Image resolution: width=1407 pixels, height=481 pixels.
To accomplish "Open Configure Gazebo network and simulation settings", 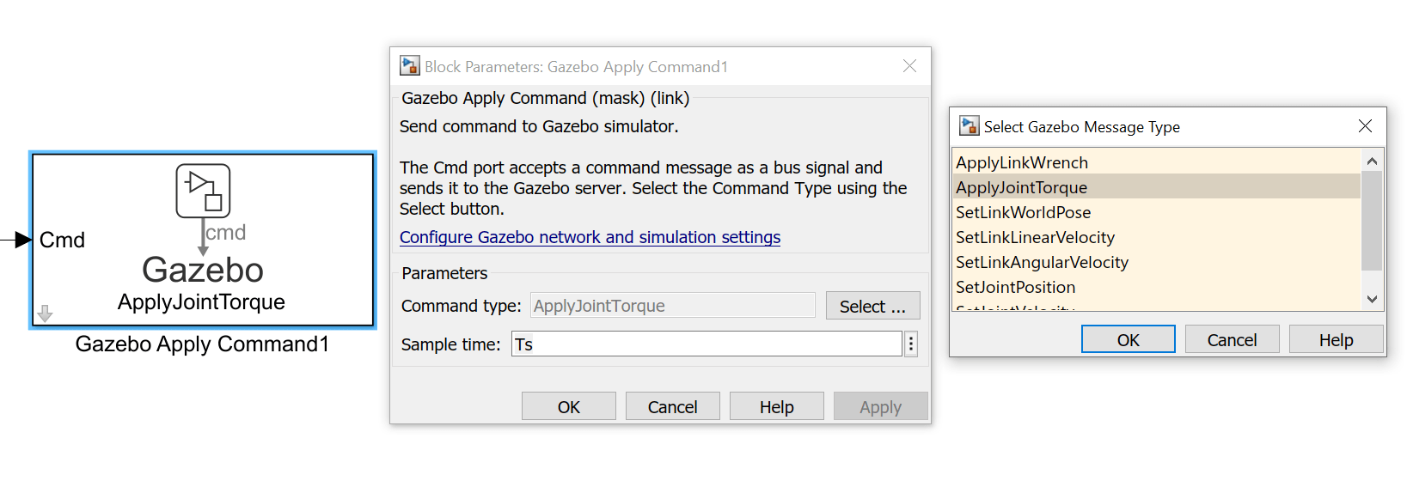I will (590, 237).
